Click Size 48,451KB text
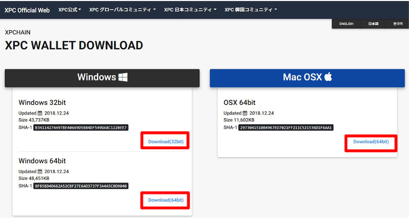 (34, 178)
